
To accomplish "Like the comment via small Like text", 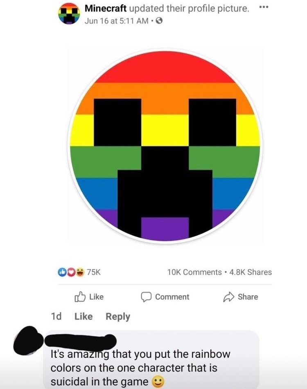I will [84, 316].
